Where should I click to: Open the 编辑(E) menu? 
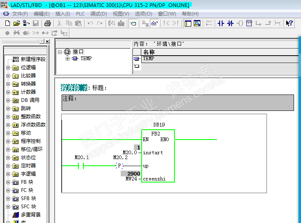41,14
